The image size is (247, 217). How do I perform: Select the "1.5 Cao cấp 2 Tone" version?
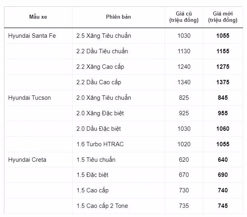coord(102,206)
